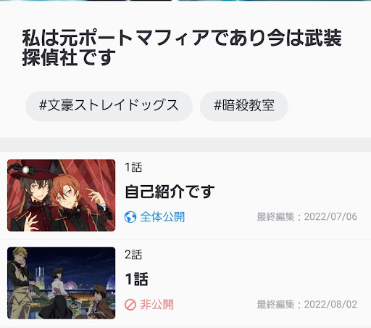Click the gray divider band below the tags
This screenshot has width=371, height=328.
pyautogui.click(x=185, y=144)
